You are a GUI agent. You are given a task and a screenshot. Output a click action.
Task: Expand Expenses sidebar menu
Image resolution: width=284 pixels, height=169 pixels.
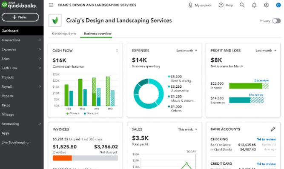[x=22, y=49]
